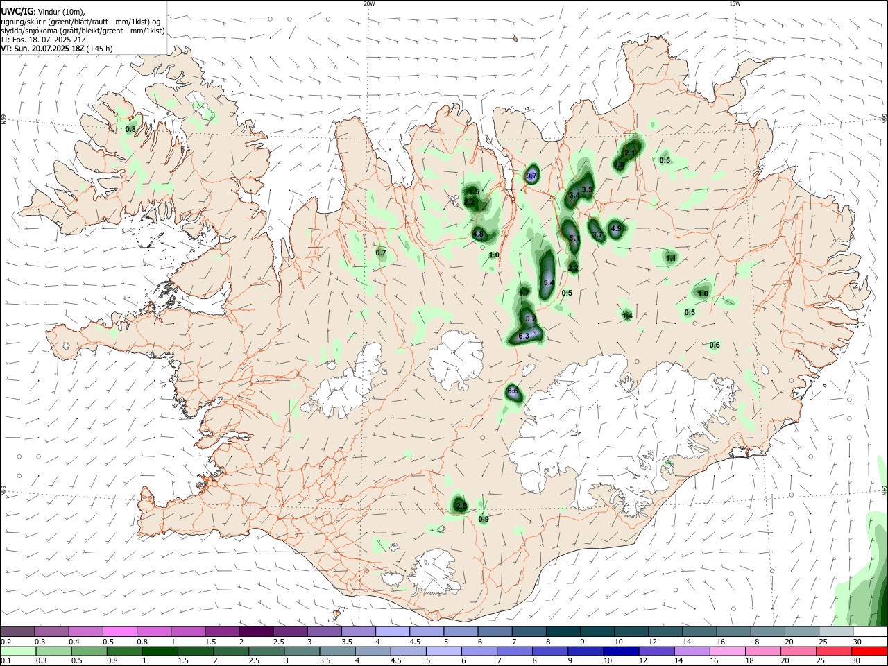
Task: Click the 3.7 precipitation value label
Action: pyautogui.click(x=597, y=235)
